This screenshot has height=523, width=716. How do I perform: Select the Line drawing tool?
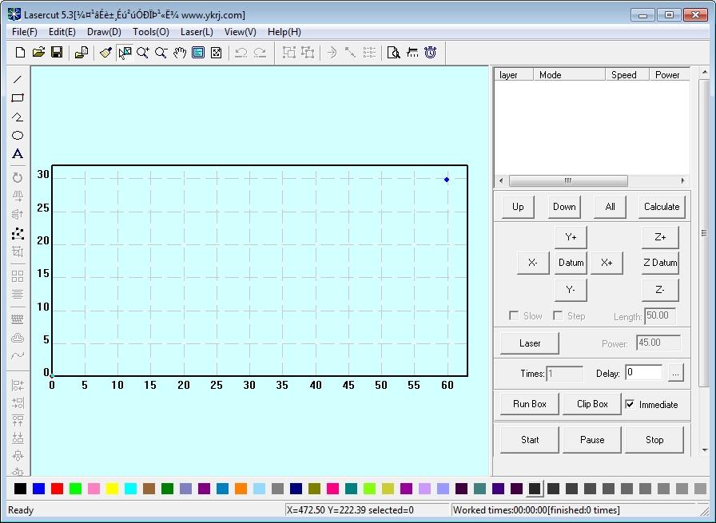(x=17, y=79)
